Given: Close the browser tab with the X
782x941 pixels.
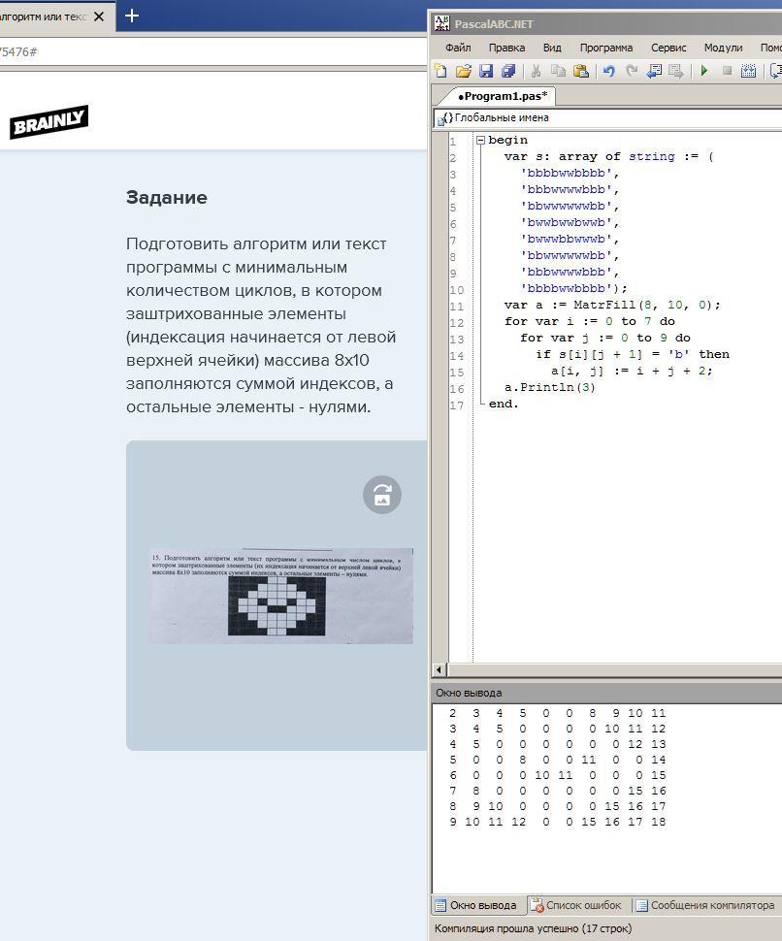Looking at the screenshot, I should (99, 16).
